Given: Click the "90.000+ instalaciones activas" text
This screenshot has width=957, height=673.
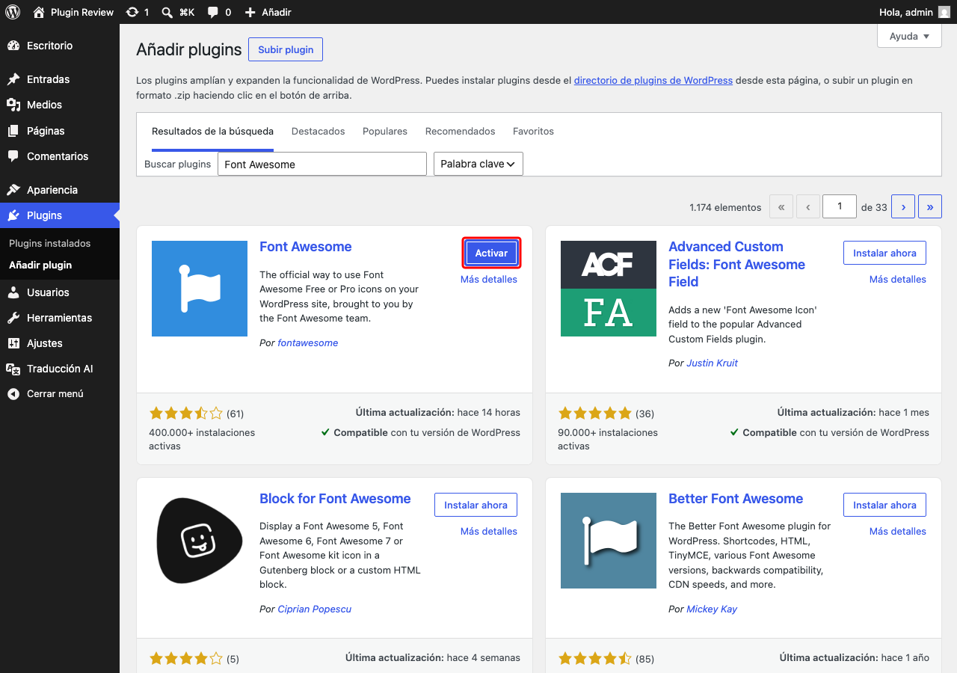Looking at the screenshot, I should 608,439.
